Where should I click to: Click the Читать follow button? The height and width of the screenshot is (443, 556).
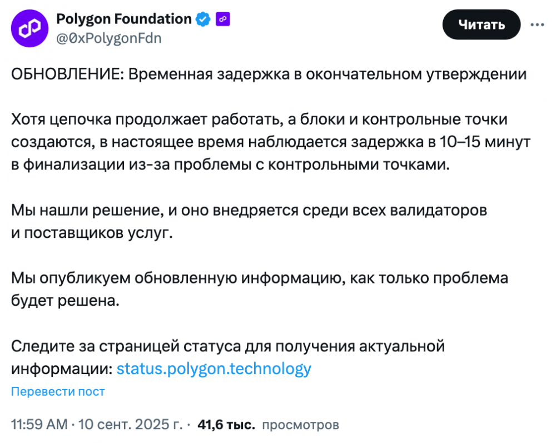[481, 24]
